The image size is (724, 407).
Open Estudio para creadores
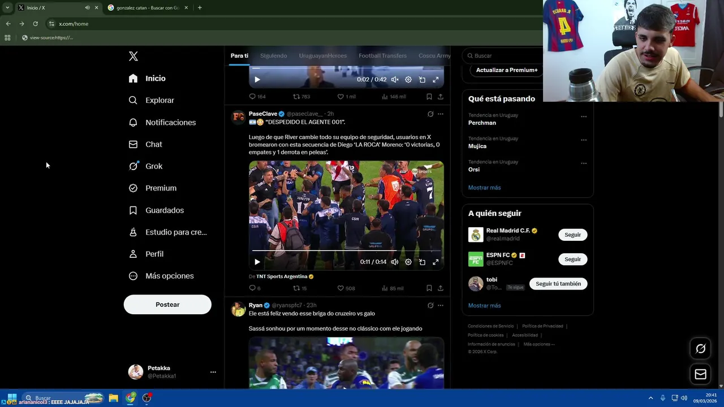(167, 232)
